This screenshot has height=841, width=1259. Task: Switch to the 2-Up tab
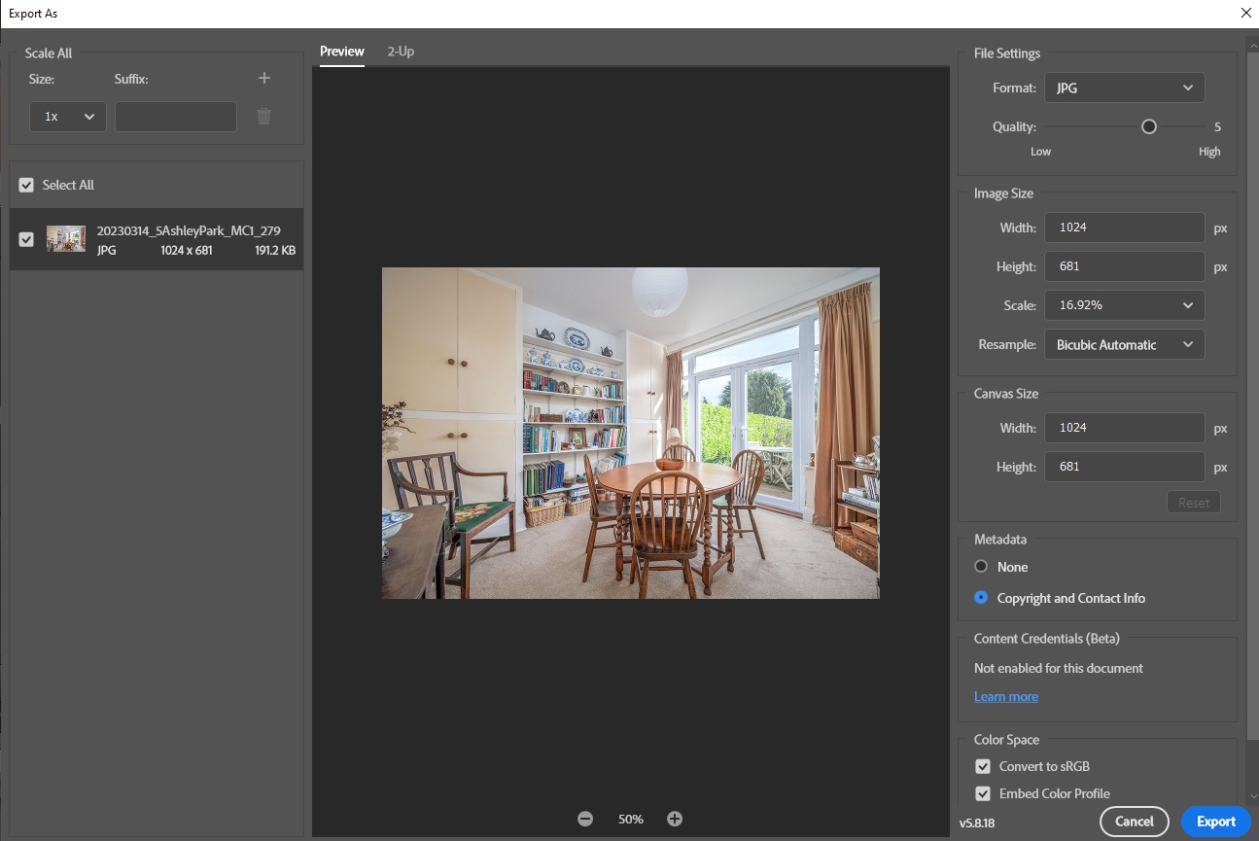tap(401, 51)
